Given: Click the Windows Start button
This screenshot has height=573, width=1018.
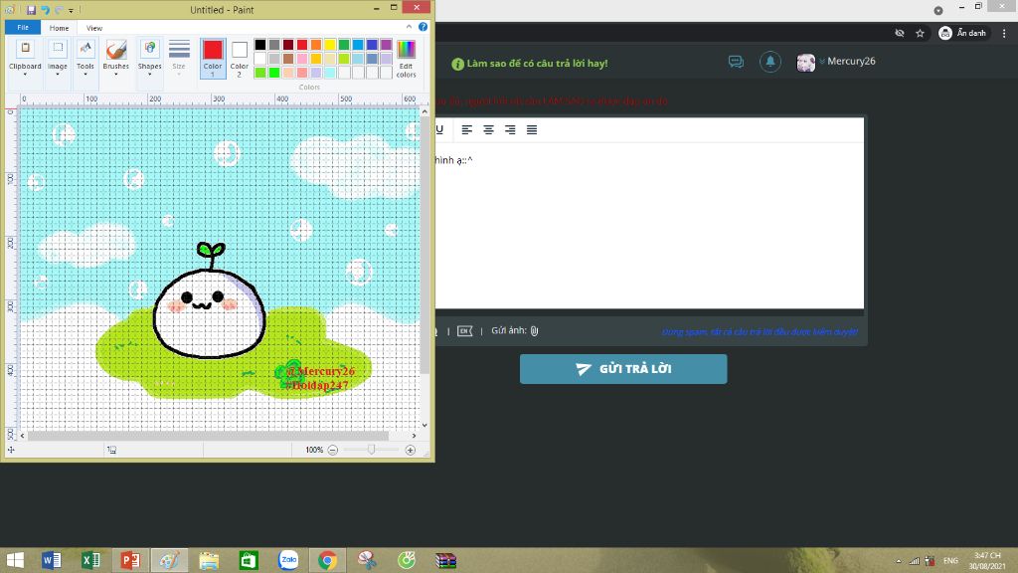Looking at the screenshot, I should pos(14,560).
